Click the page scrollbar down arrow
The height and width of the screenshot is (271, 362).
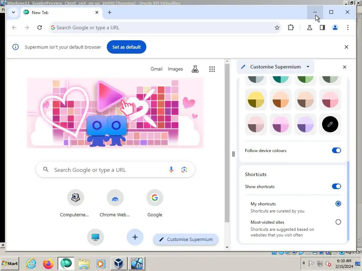click(227, 247)
